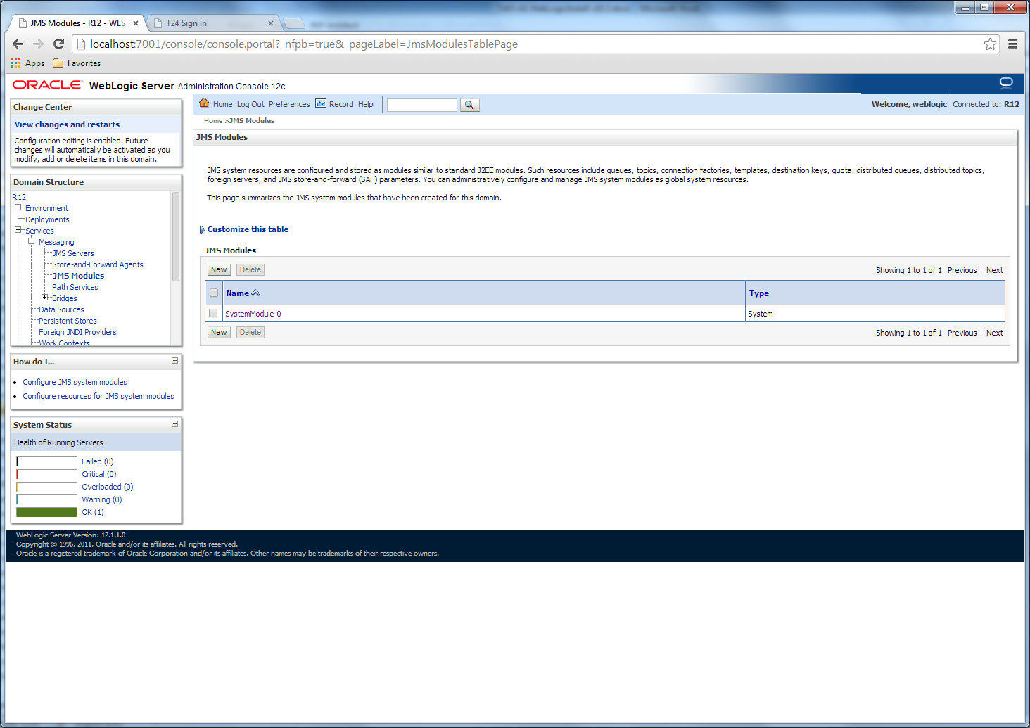Expand Customize this table section
1030x728 pixels.
tap(203, 229)
